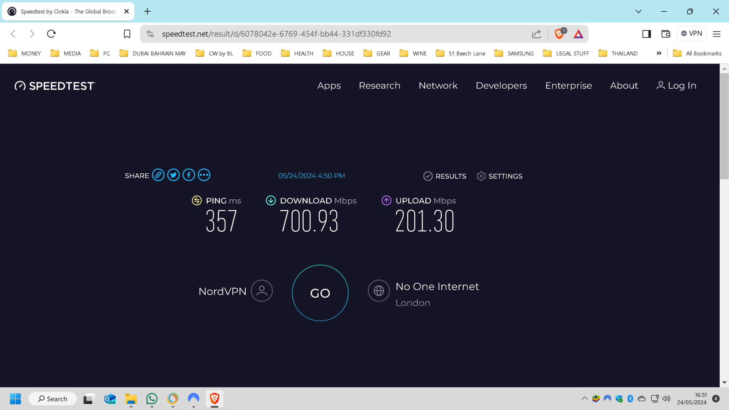Open Brave Shields lion icon
Viewport: 729px width, 410px height.
[559, 34]
